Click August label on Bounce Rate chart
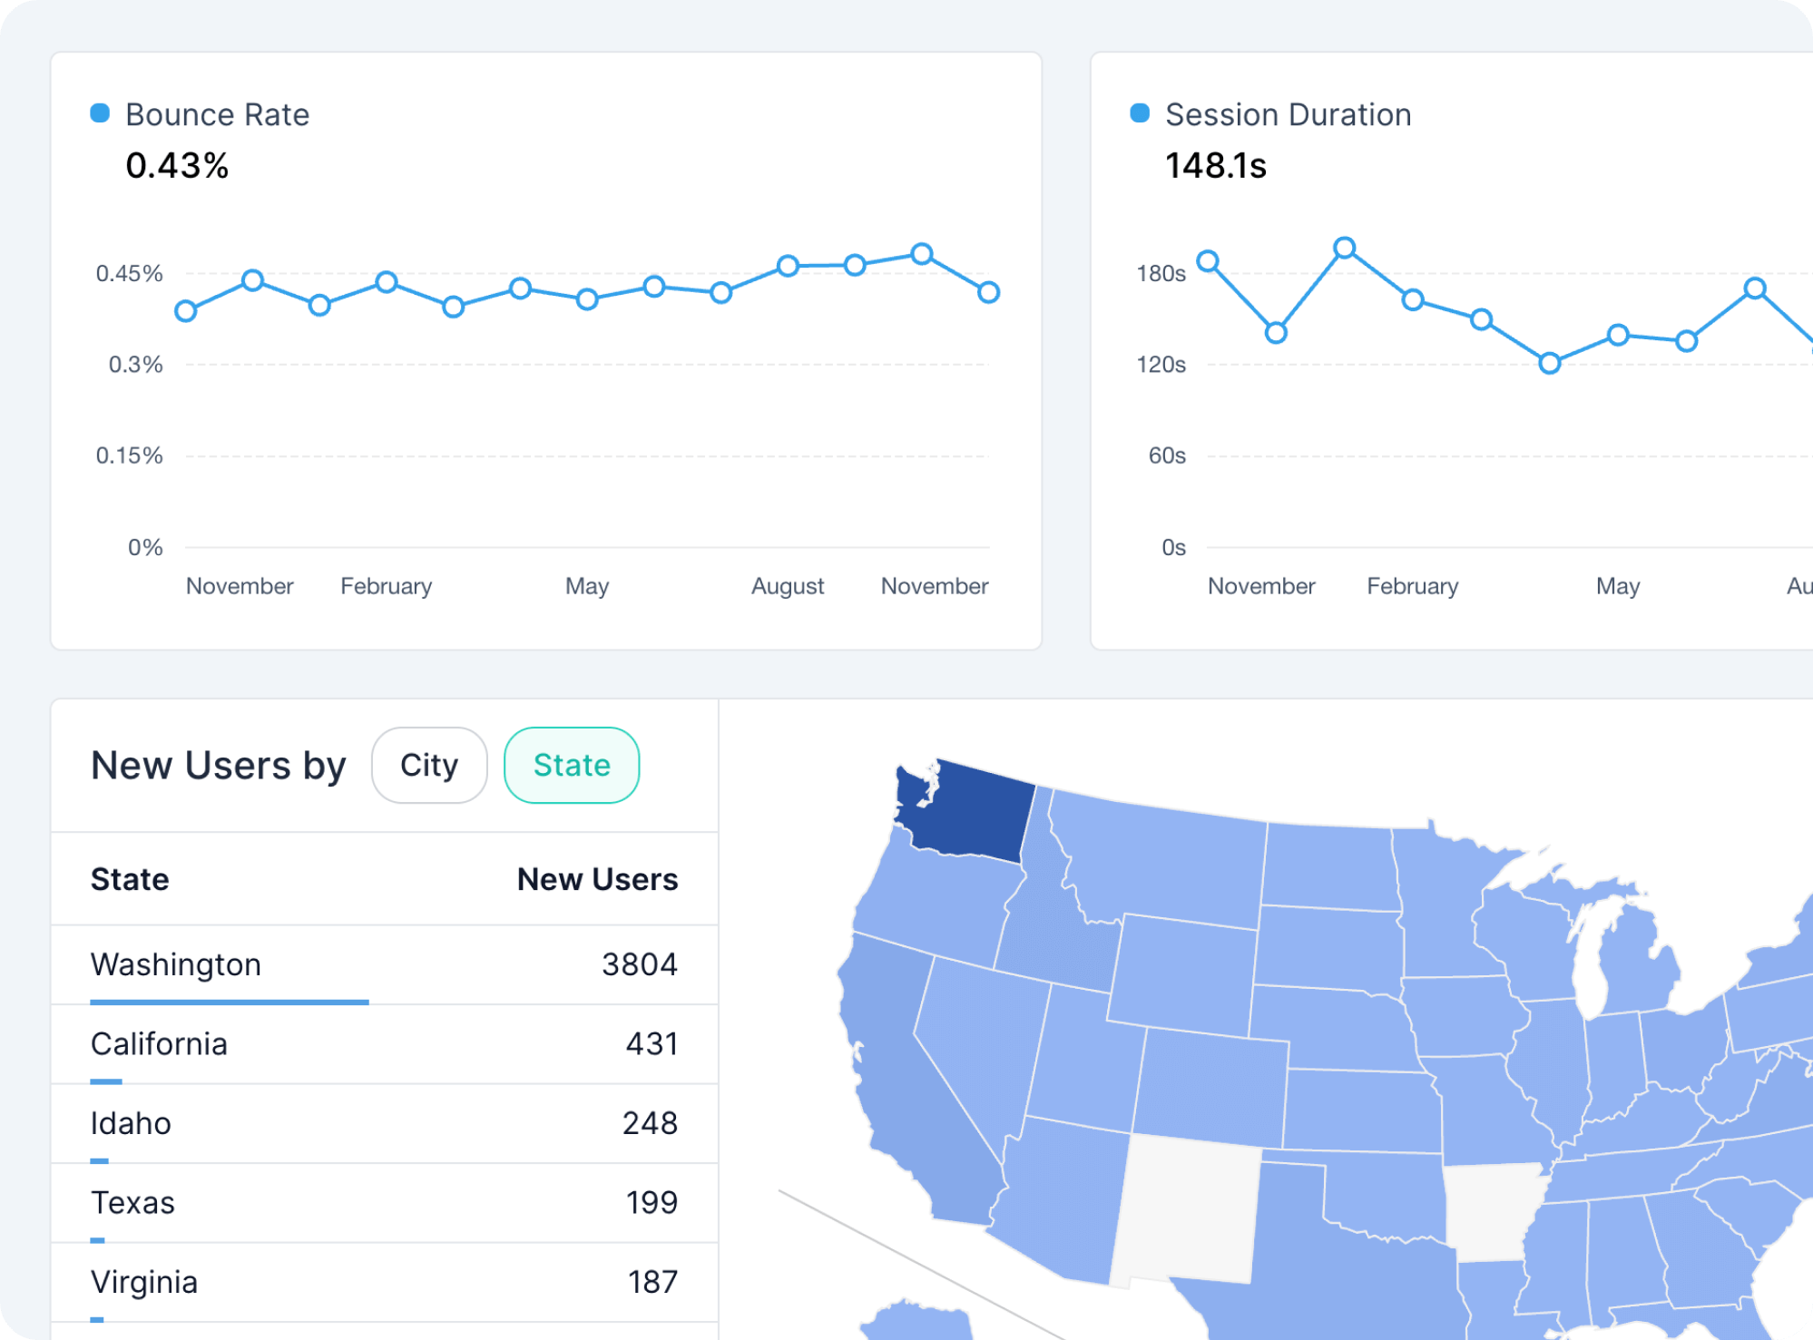 point(788,586)
